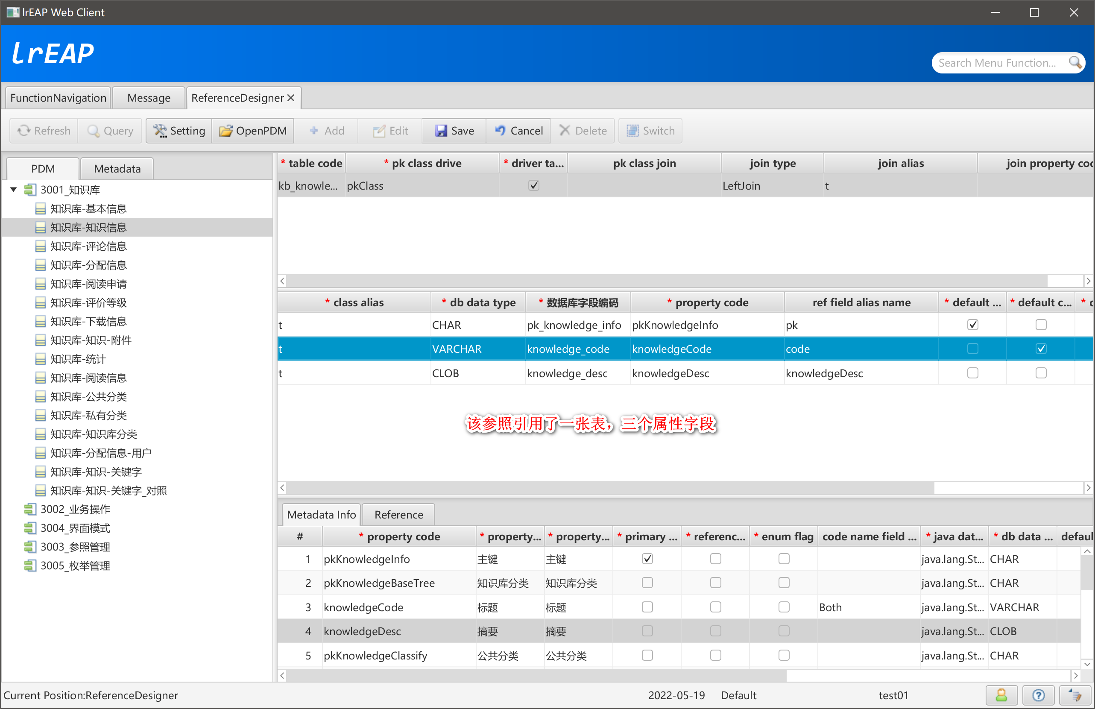This screenshot has height=709, width=1095.
Task: Cancel the current edits
Action: (x=518, y=131)
